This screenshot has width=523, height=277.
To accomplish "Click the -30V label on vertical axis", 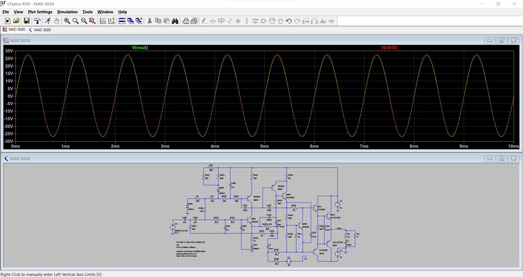I will coord(8,141).
